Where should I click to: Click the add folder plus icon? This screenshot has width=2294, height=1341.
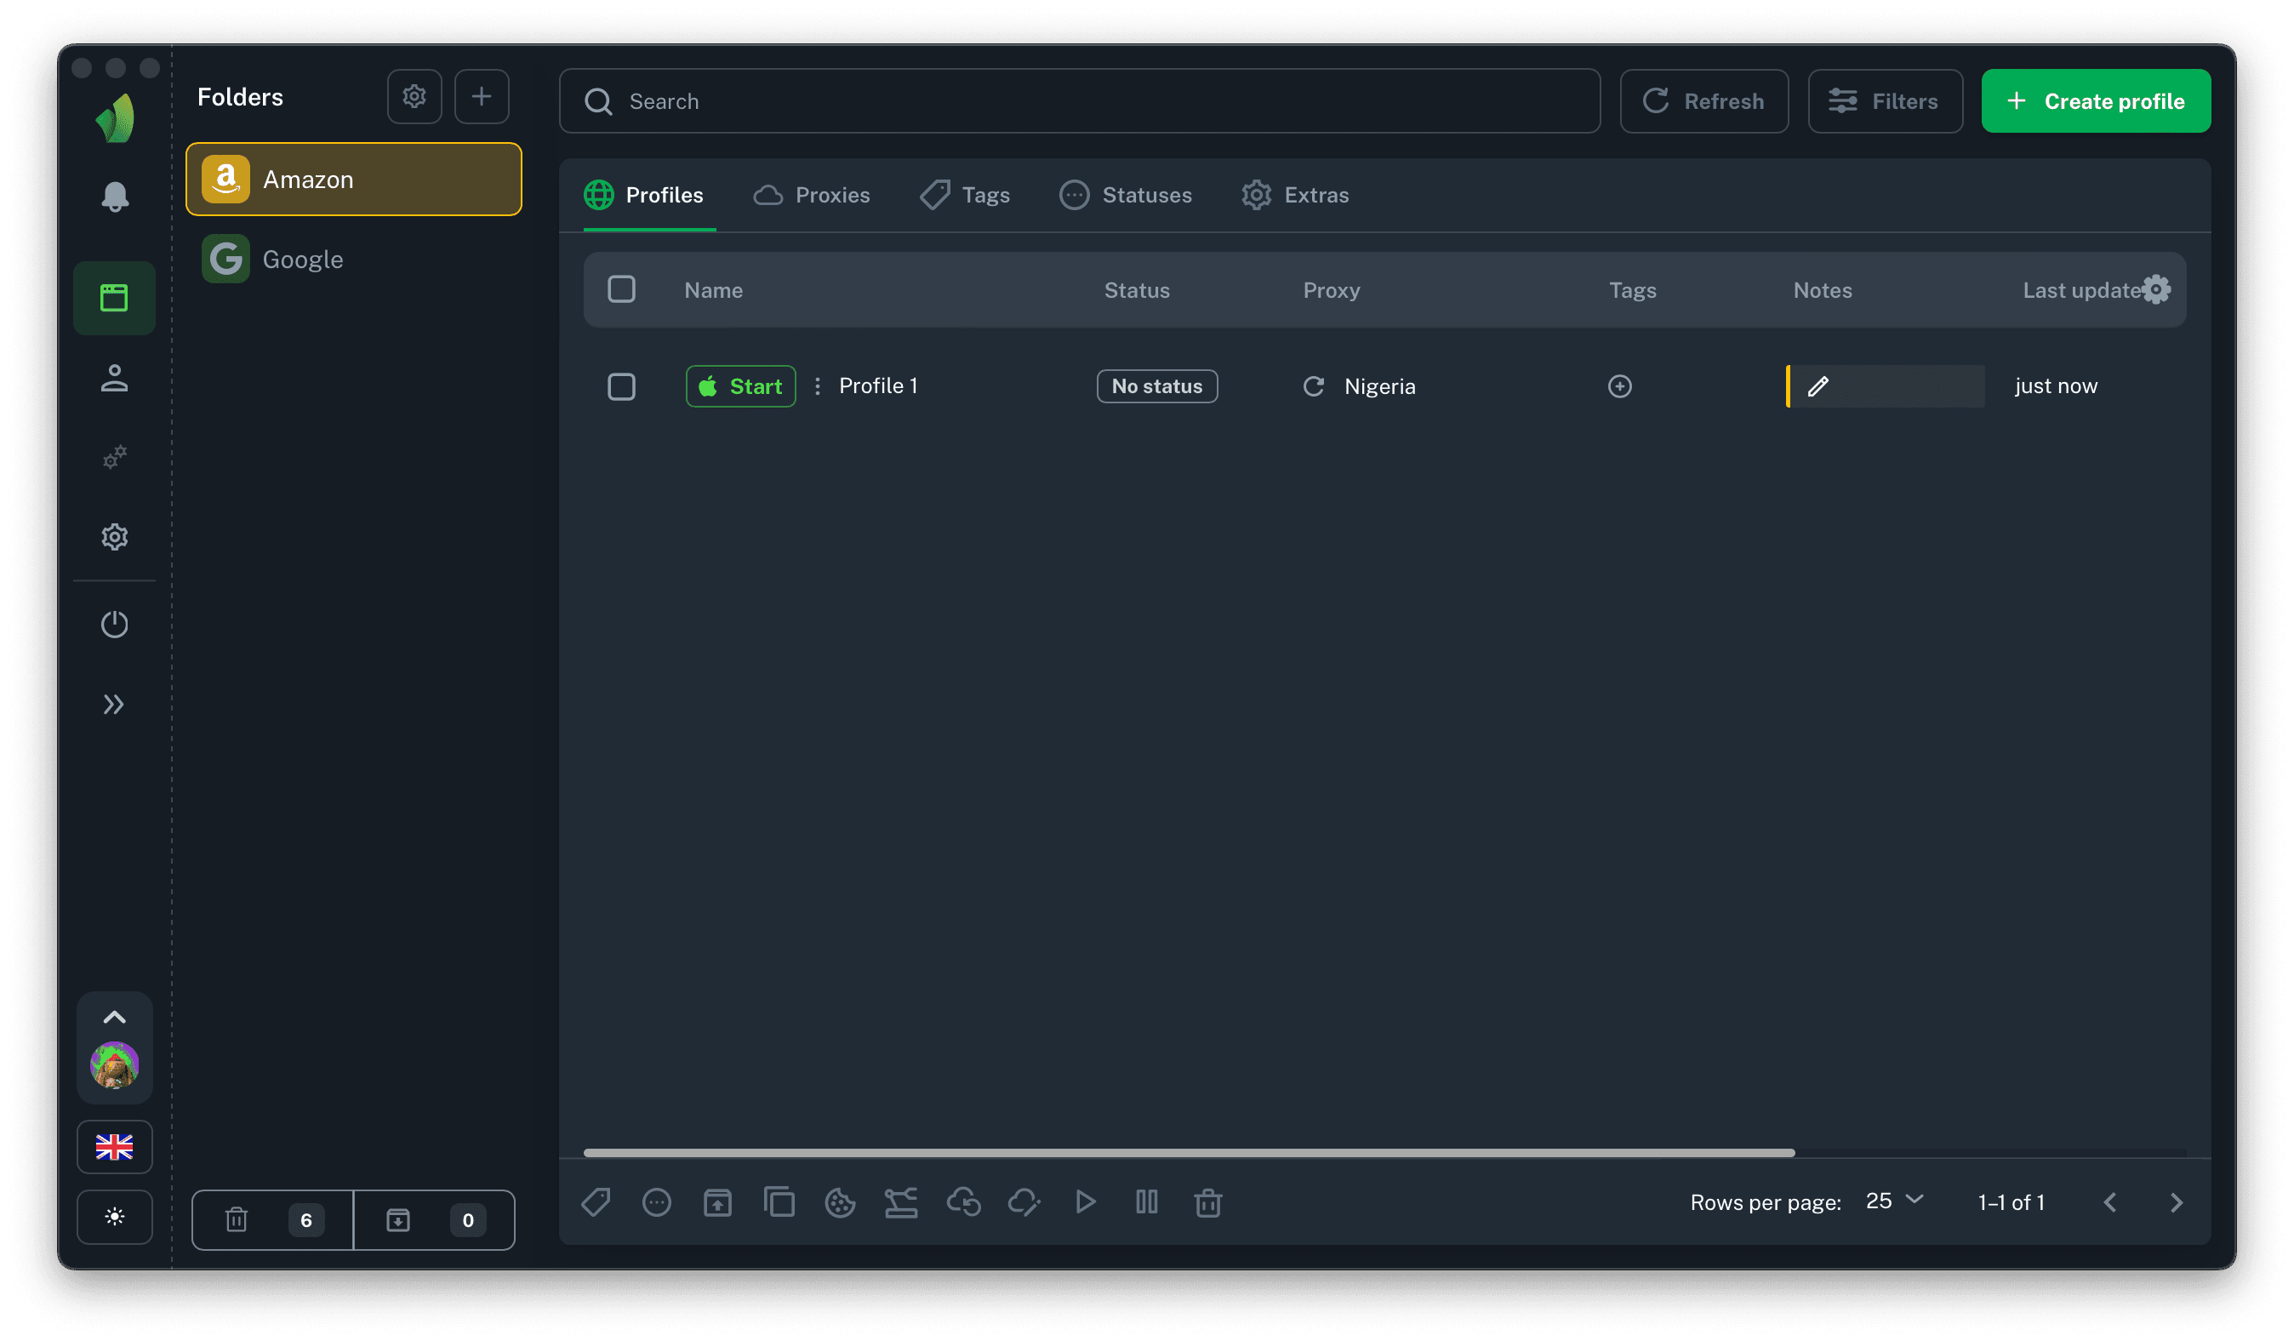[482, 96]
